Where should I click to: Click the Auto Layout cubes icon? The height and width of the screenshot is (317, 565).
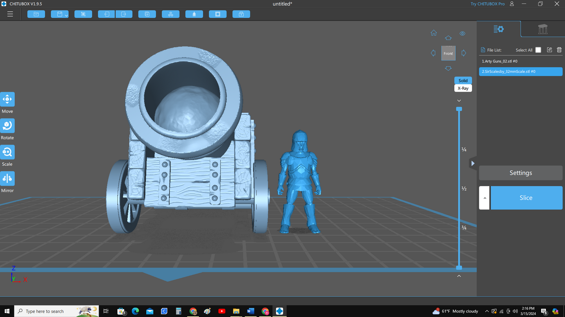point(170,14)
